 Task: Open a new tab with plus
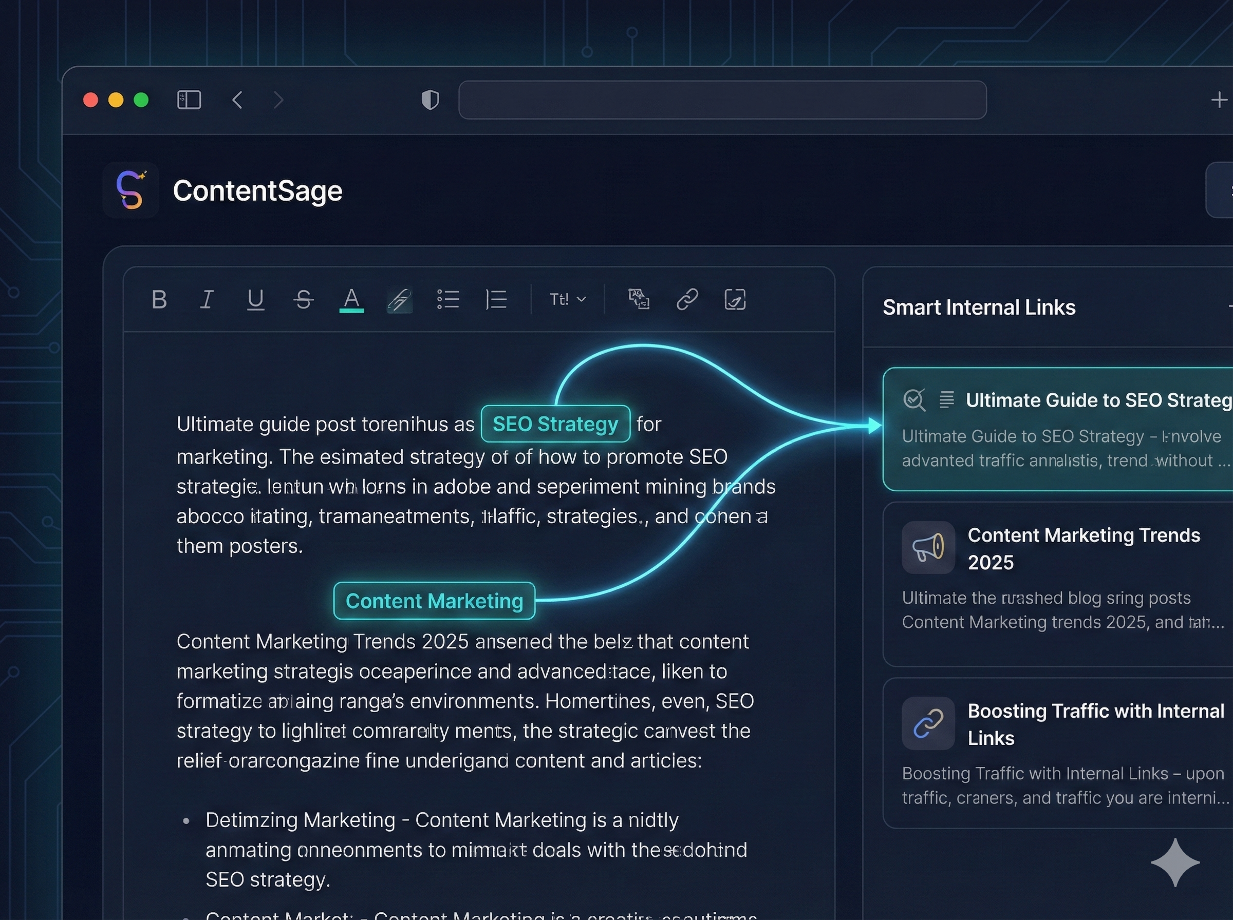[x=1219, y=100]
